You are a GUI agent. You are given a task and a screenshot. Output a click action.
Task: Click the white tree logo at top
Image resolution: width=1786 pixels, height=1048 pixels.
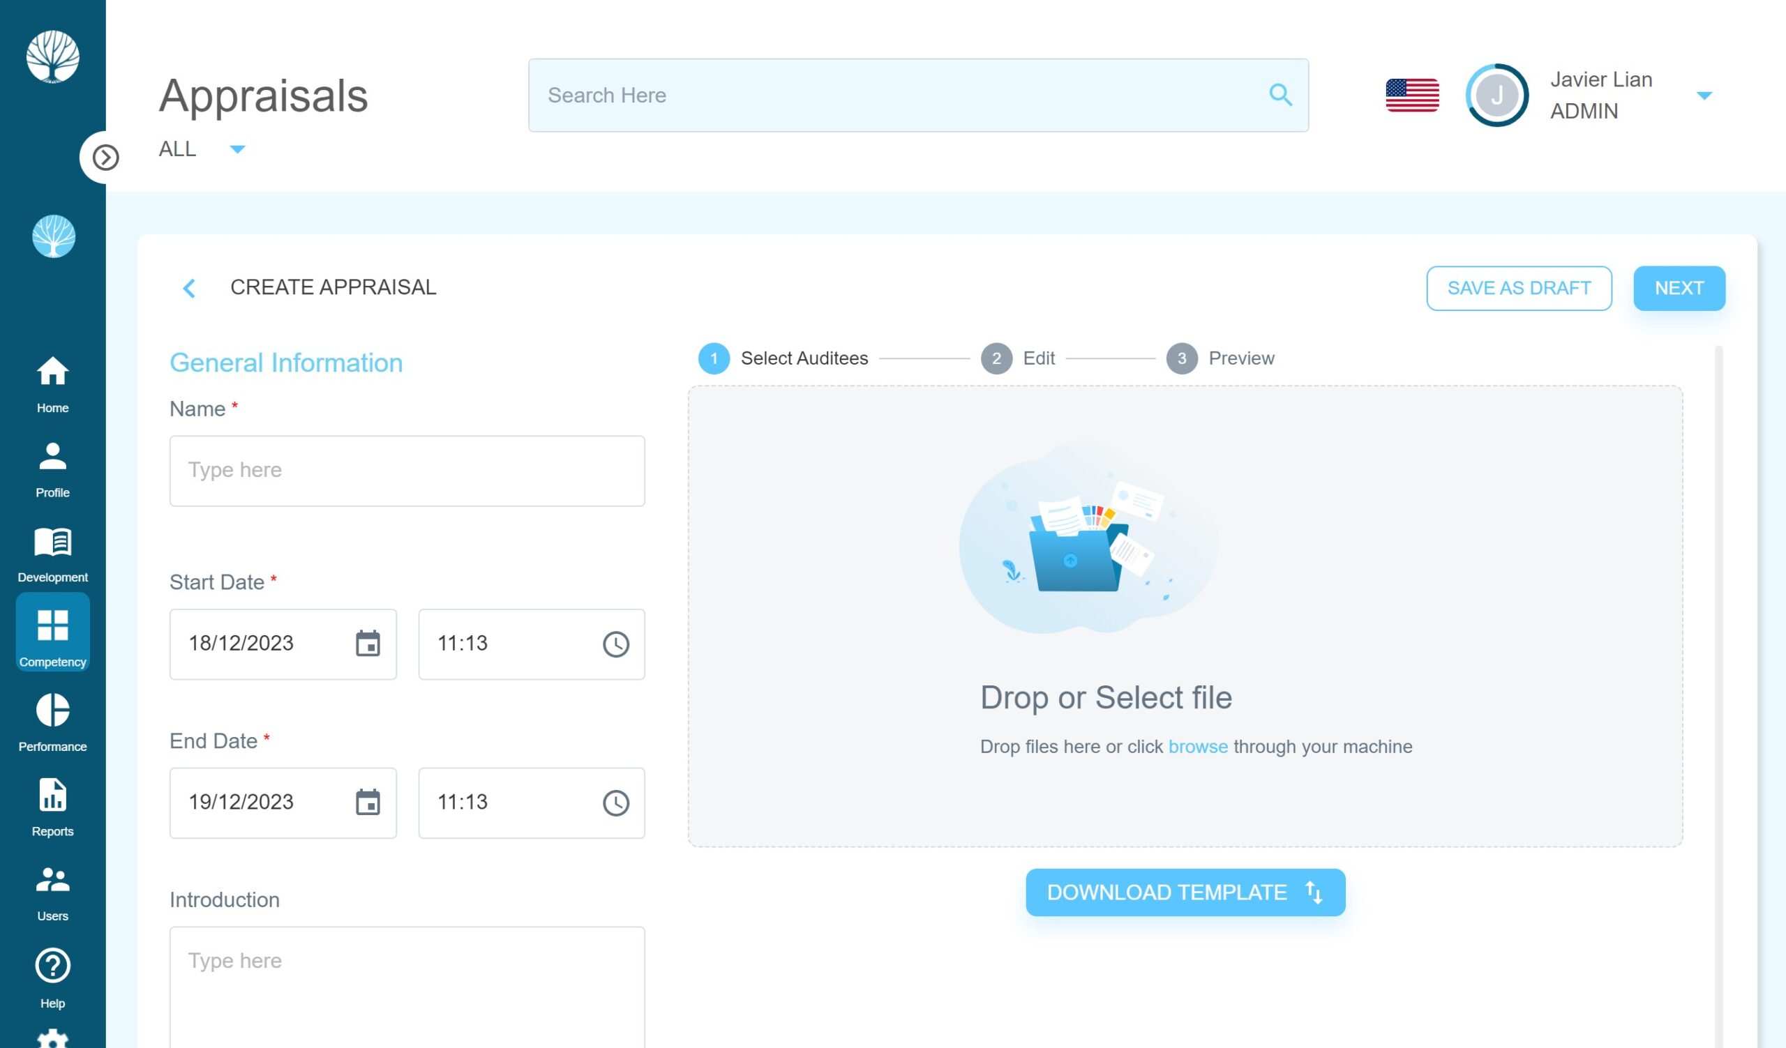point(52,56)
